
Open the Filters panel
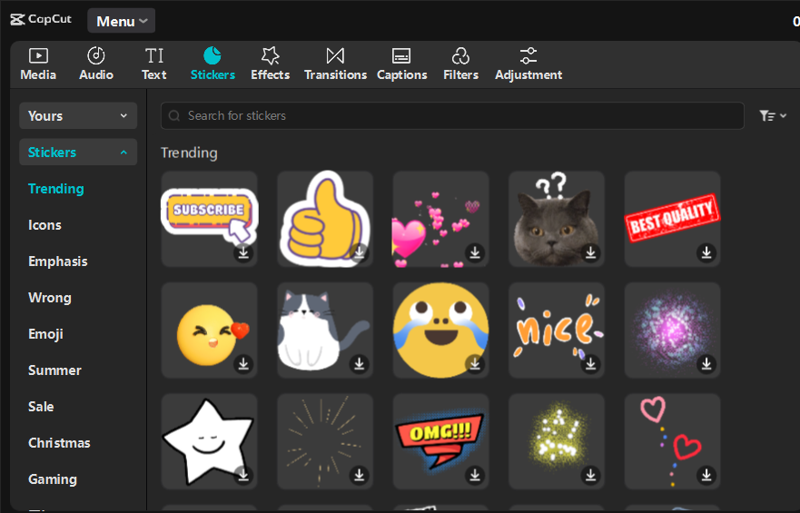460,64
